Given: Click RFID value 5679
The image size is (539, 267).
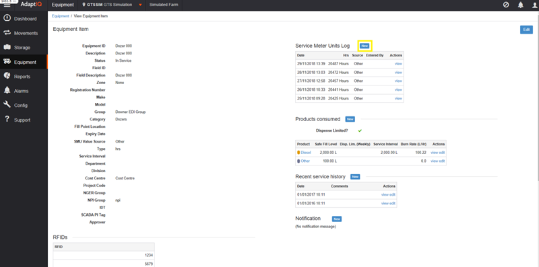Looking at the screenshot, I should [x=149, y=264].
